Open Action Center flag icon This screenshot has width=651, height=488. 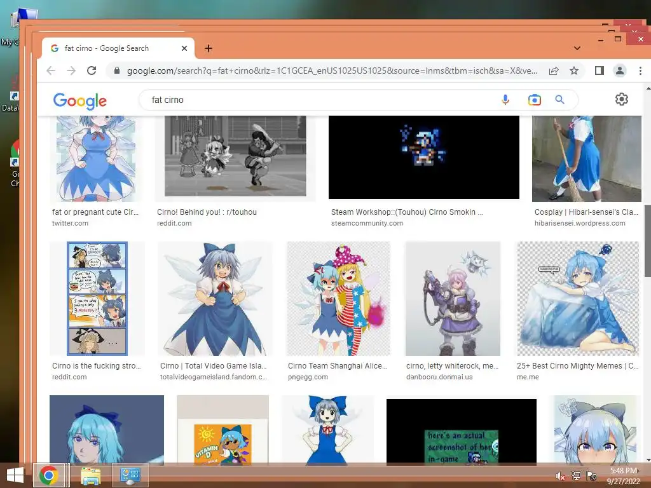(x=591, y=476)
